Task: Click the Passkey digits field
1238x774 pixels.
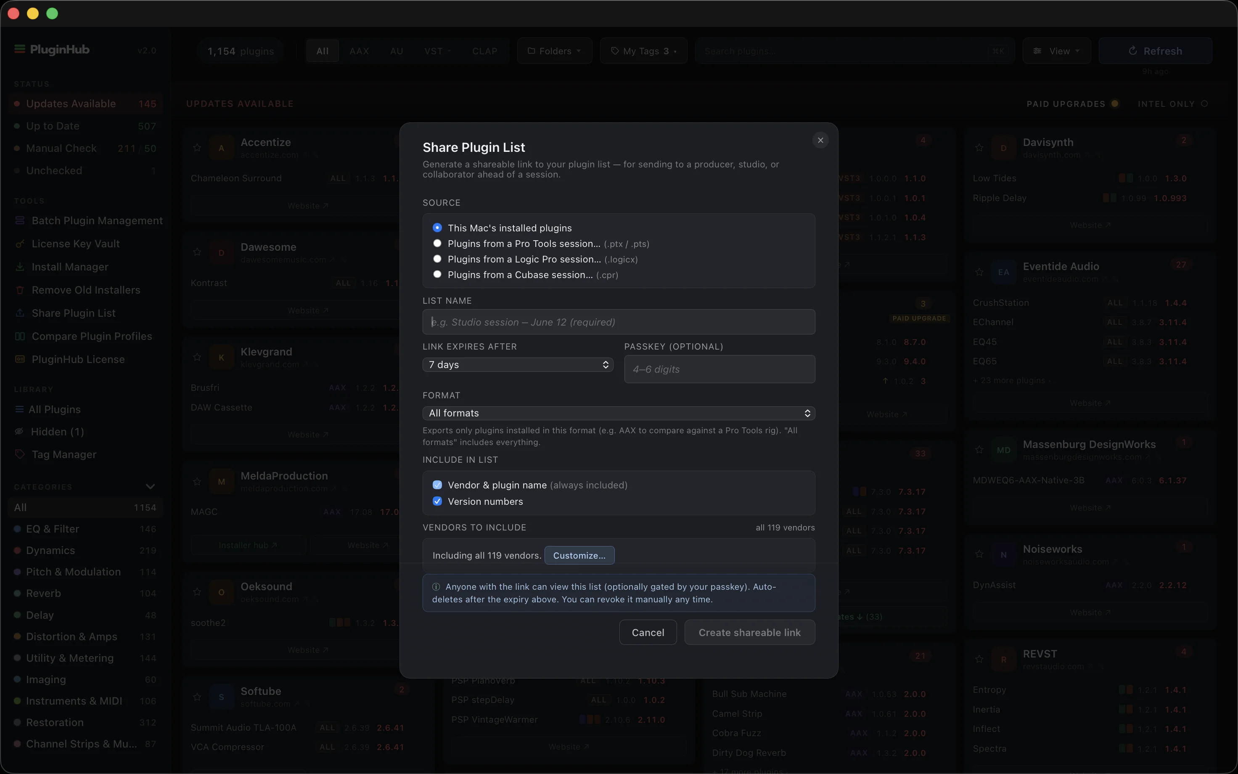Action: pyautogui.click(x=719, y=369)
